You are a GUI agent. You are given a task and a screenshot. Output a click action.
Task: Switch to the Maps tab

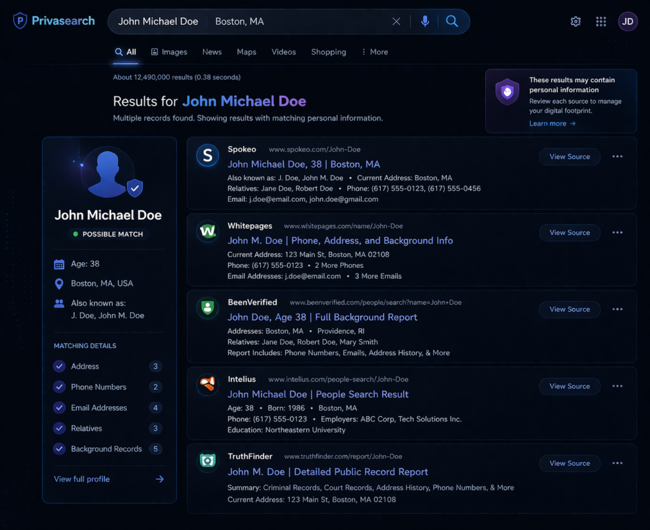click(246, 51)
